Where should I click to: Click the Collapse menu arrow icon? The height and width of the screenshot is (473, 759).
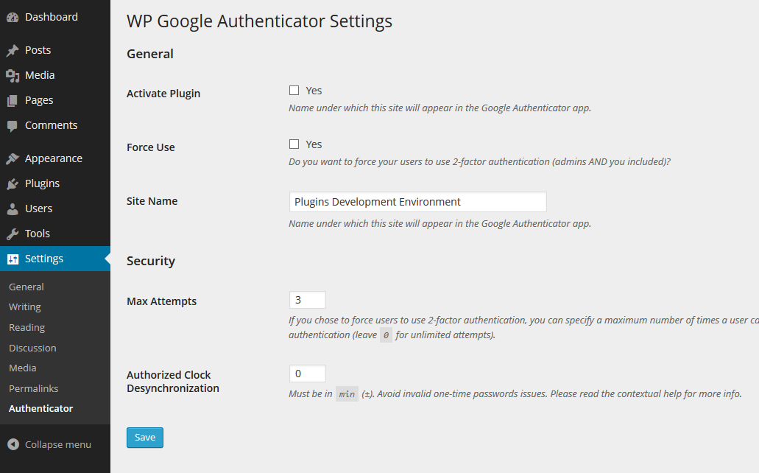13,444
